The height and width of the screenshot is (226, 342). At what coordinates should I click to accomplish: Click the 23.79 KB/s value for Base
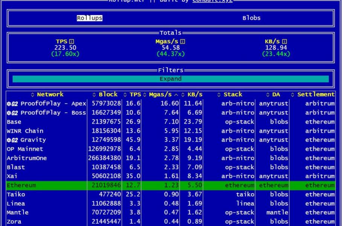coord(193,122)
